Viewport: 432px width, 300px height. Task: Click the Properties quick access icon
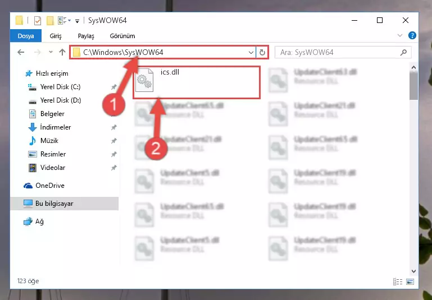click(38, 21)
